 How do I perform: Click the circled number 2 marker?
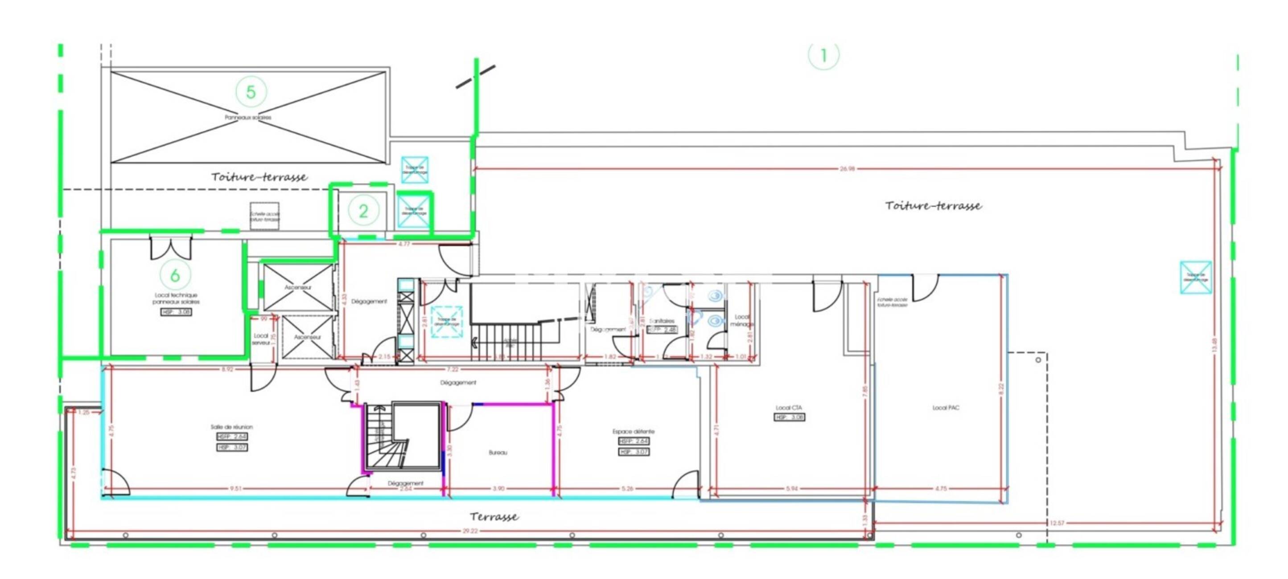click(x=363, y=210)
